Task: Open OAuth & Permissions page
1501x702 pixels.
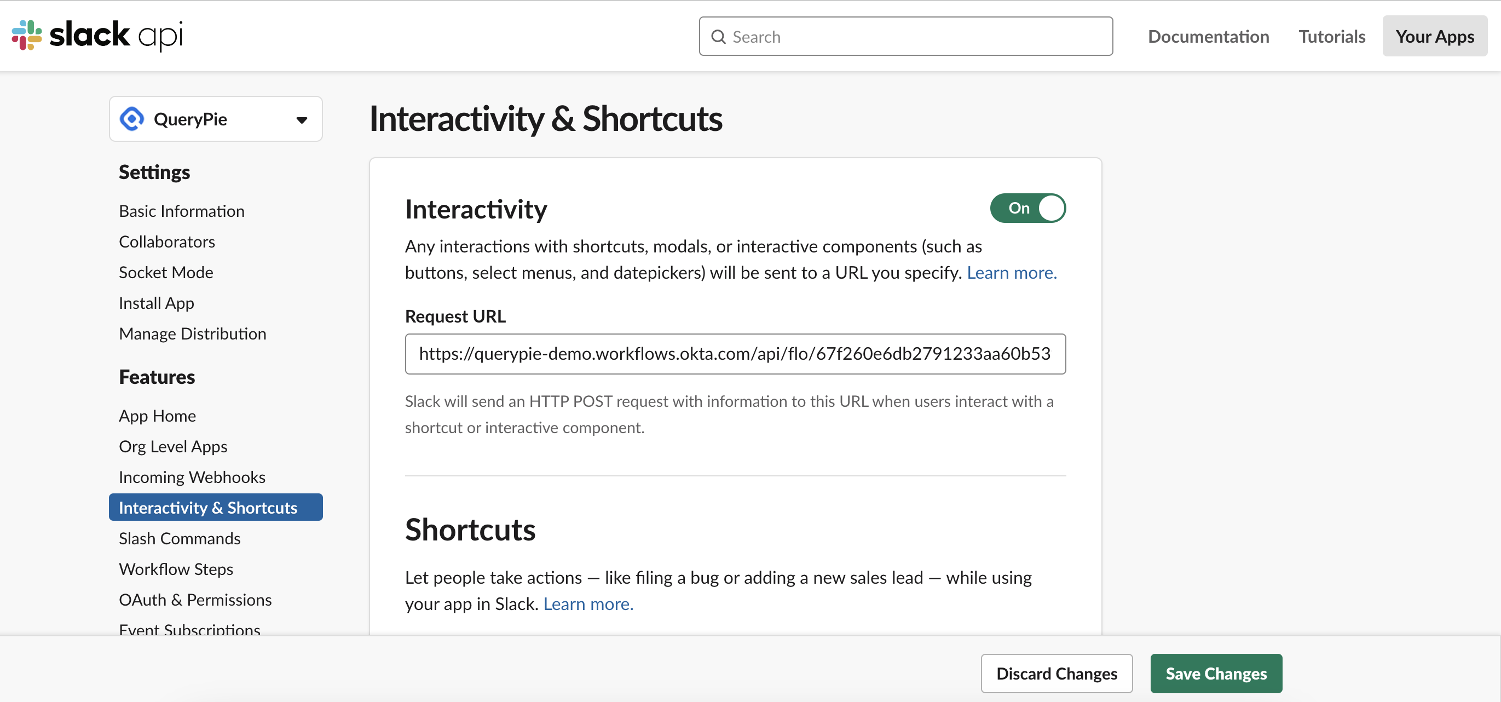Action: coord(195,600)
